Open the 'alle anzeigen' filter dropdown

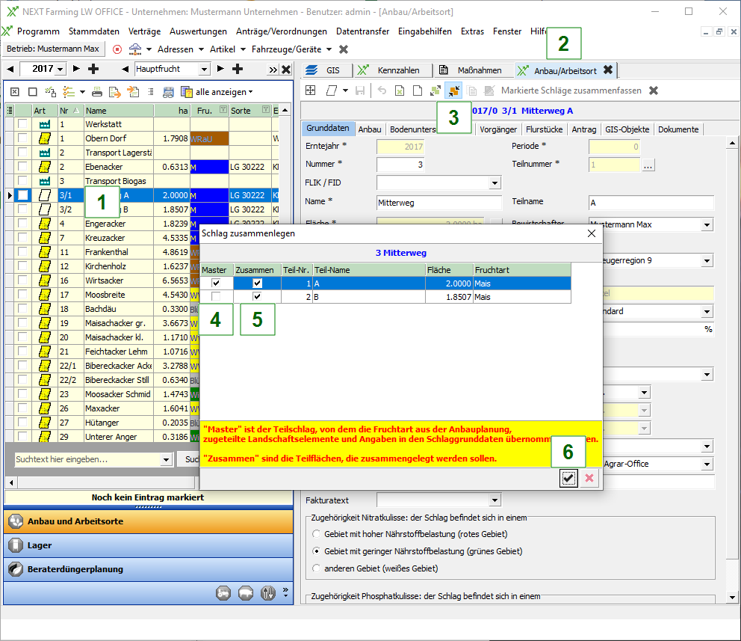pos(224,92)
